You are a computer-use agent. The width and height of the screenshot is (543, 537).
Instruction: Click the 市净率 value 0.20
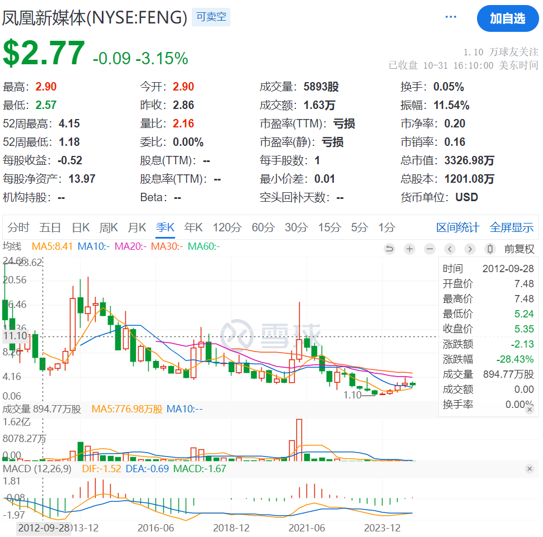pyautogui.click(x=455, y=123)
